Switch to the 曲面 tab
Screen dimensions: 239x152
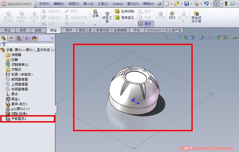[38, 30]
